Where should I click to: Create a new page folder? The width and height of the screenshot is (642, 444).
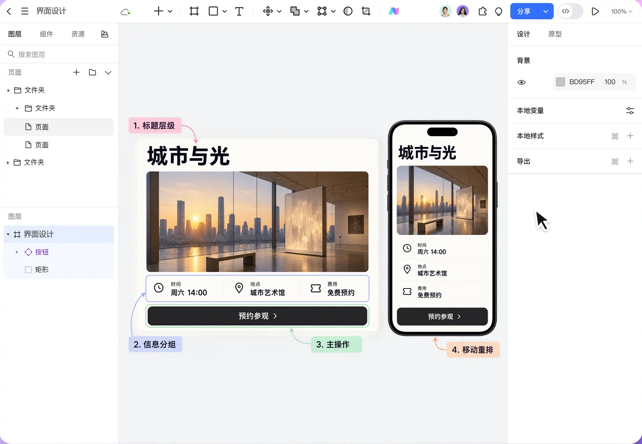coord(92,72)
